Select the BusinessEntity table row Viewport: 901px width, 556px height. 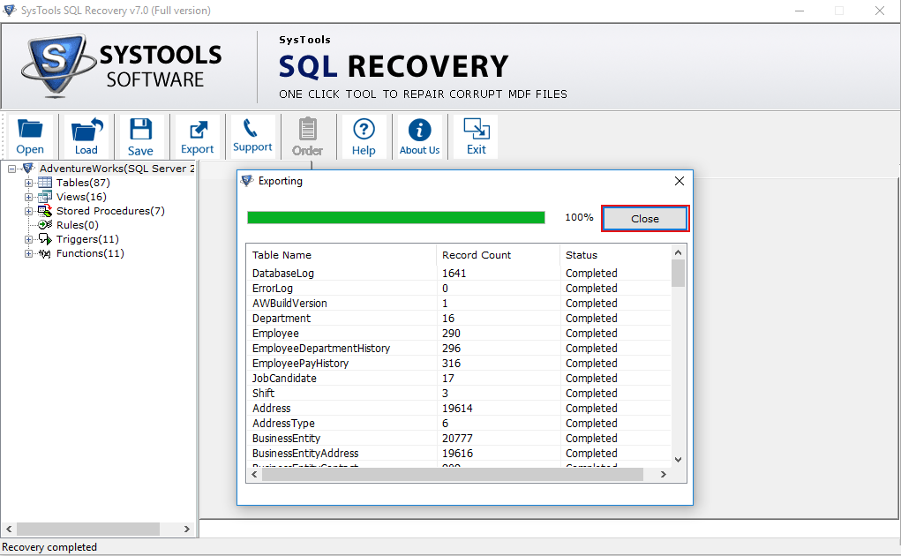pyautogui.click(x=459, y=438)
